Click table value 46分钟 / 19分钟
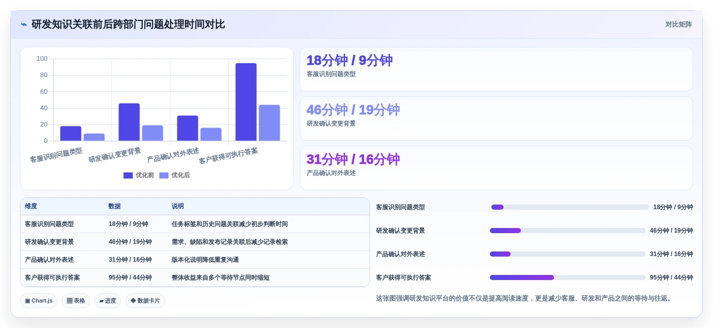This screenshot has height=328, width=713. [x=130, y=242]
